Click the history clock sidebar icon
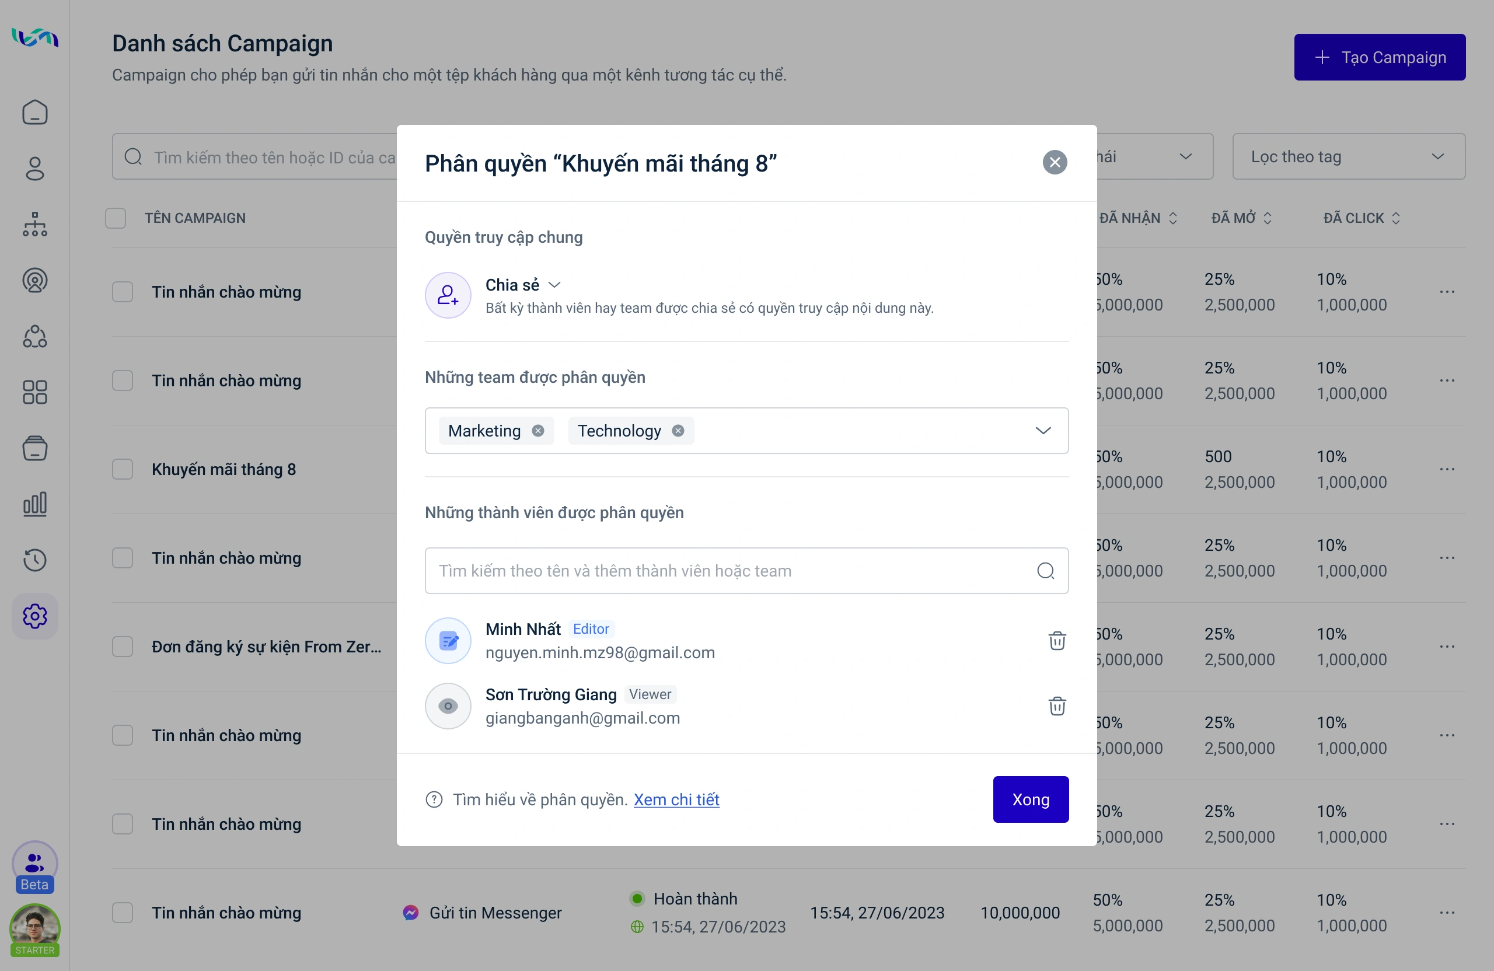Image resolution: width=1494 pixels, height=971 pixels. pyautogui.click(x=35, y=560)
